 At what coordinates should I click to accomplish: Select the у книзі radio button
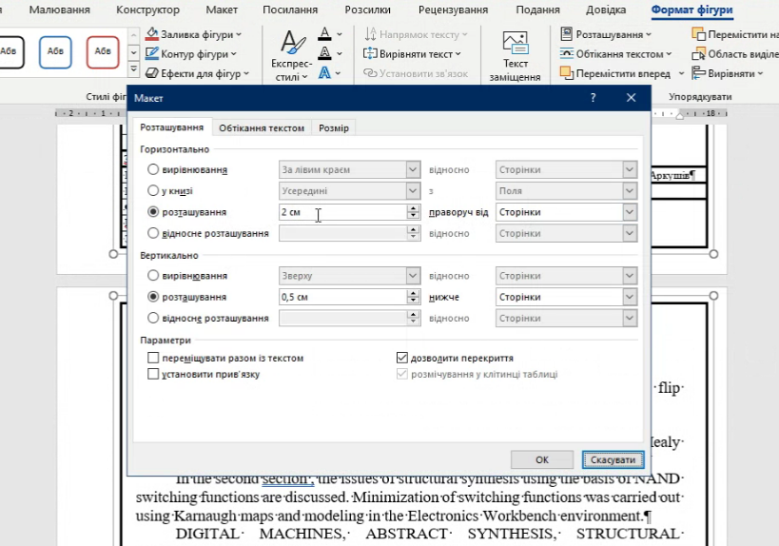(153, 190)
